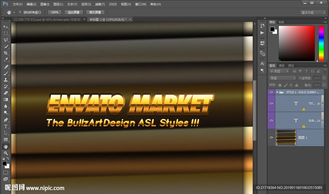329x194 pixels.
Task: Select the Horizontal Type tool
Action: [x=6, y=126]
